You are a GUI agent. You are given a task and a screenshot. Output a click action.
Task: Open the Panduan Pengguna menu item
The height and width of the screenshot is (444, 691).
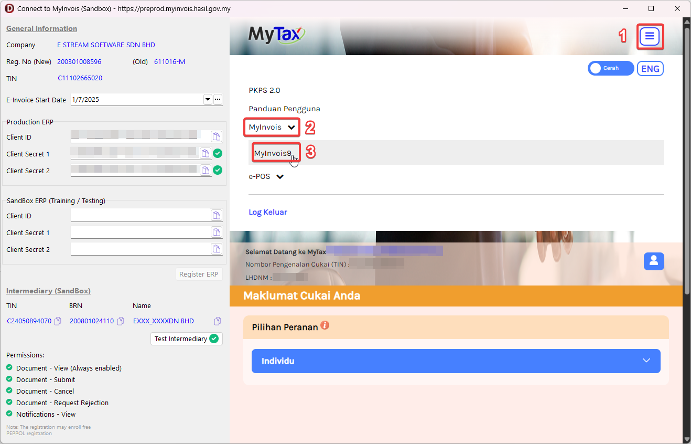[x=284, y=109]
